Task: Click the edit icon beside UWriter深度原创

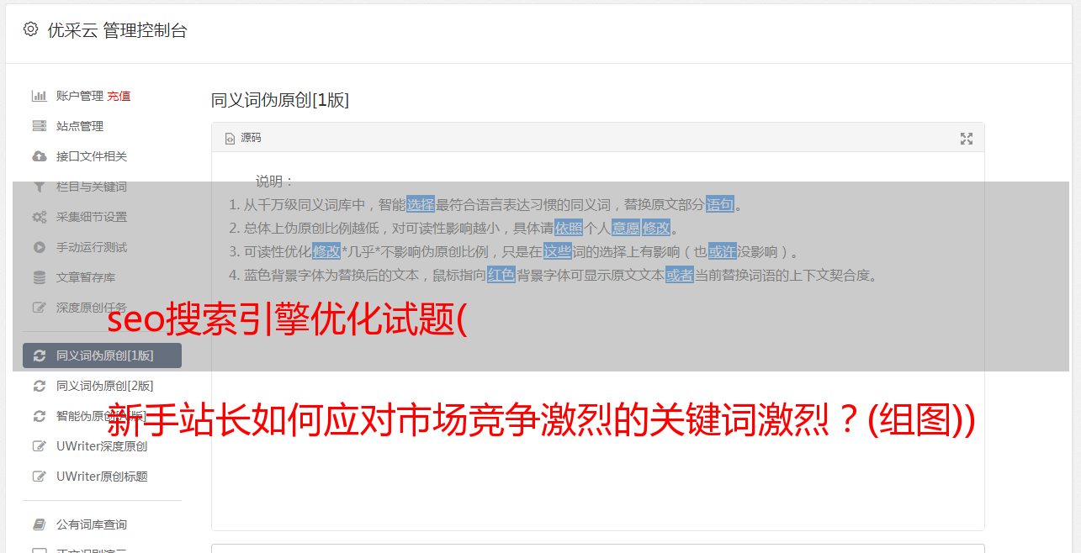Action: click(39, 446)
